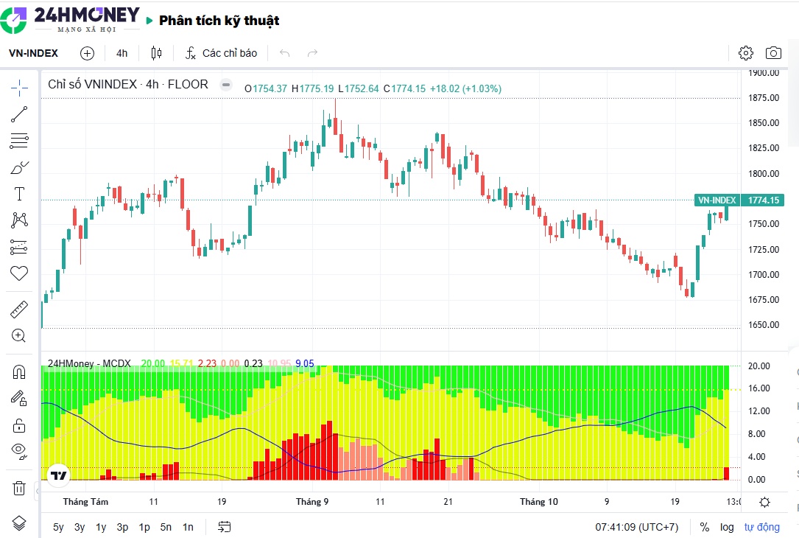Toggle stay-in-drawing-mode pencil lock
799x538 pixels.
19,398
